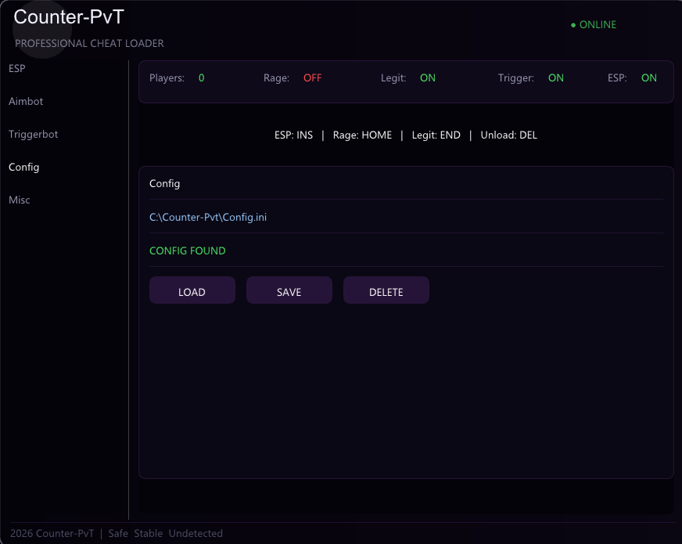
Task: Open the Triggerbot settings tab
Action: 33,134
